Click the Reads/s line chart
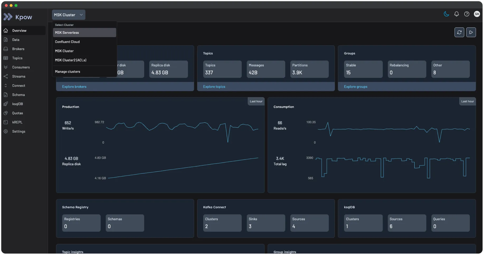 (394, 132)
